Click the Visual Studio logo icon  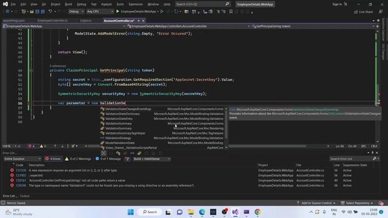(5, 4)
